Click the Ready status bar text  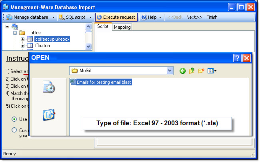click(x=10, y=154)
